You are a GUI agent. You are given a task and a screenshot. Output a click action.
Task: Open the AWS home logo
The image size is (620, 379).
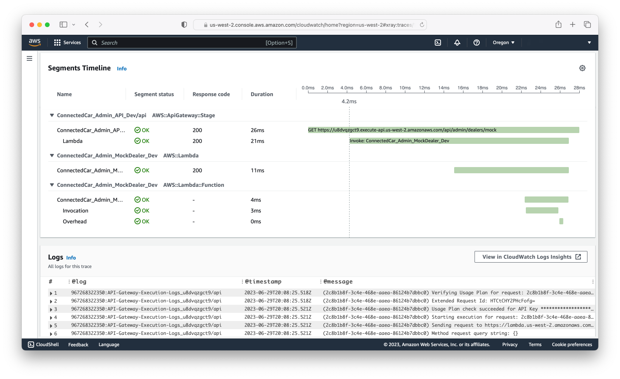click(34, 43)
